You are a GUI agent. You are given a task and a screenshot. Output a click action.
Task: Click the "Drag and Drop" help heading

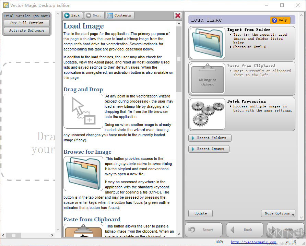pyautogui.click(x=83, y=90)
